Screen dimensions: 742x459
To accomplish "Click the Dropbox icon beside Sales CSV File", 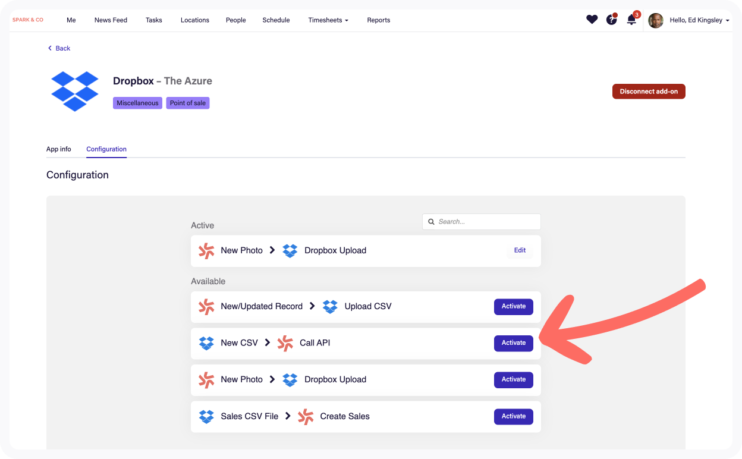I will [206, 417].
